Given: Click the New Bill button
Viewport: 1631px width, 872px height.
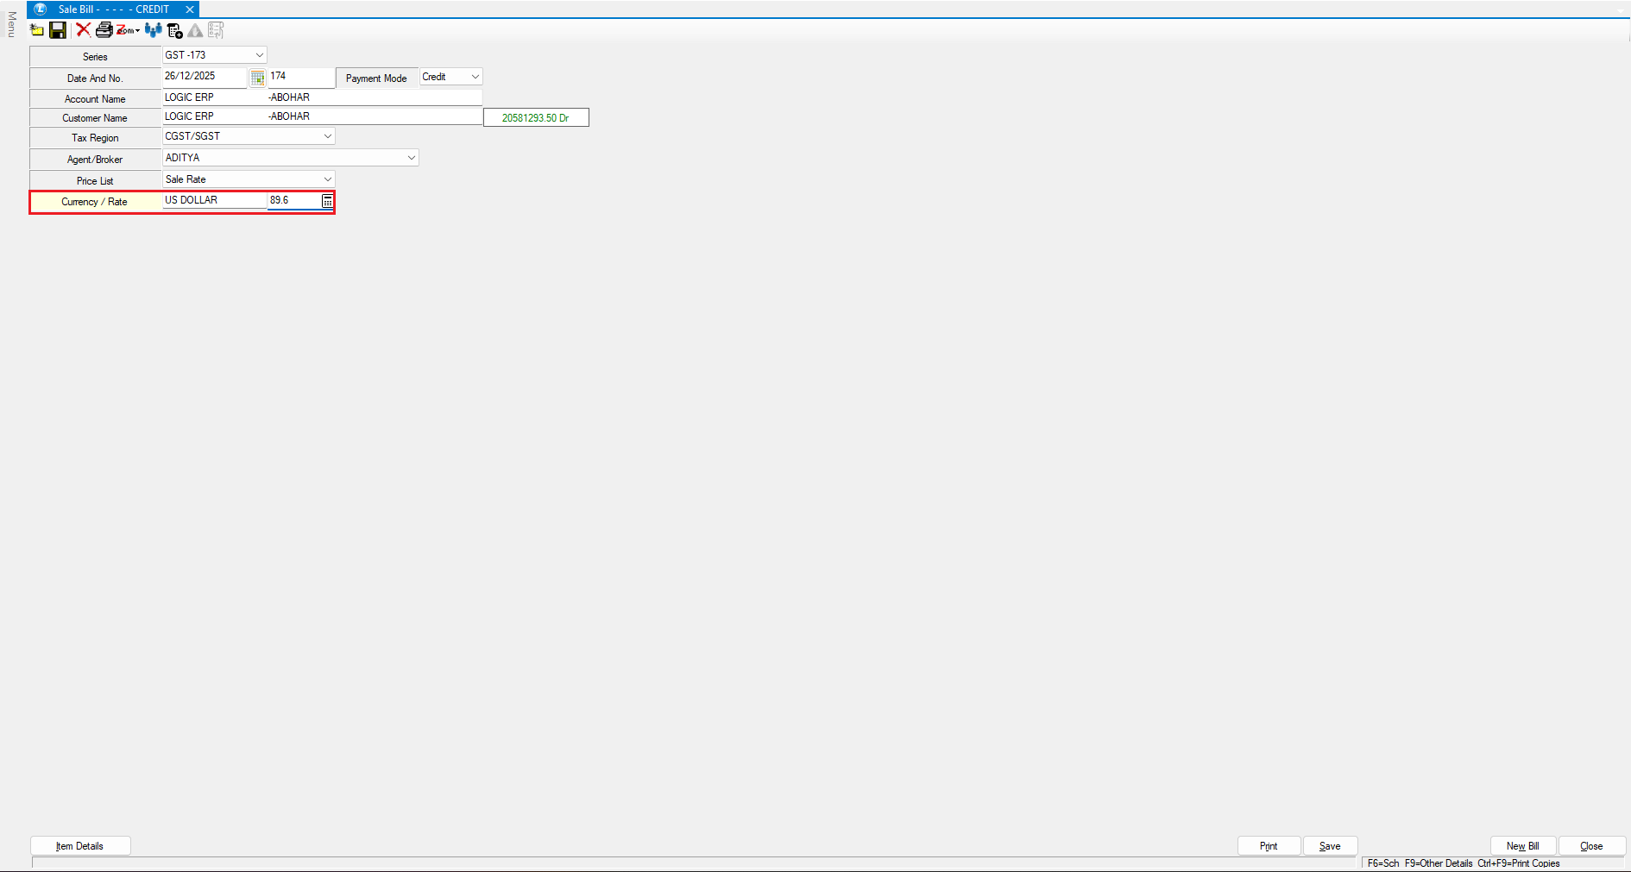Looking at the screenshot, I should point(1522,846).
